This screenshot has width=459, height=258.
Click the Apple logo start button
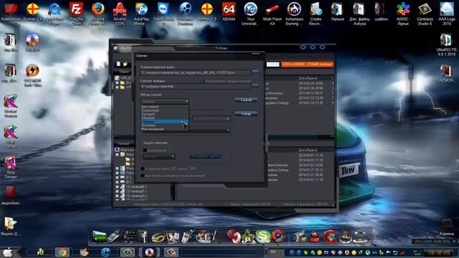click(x=8, y=252)
